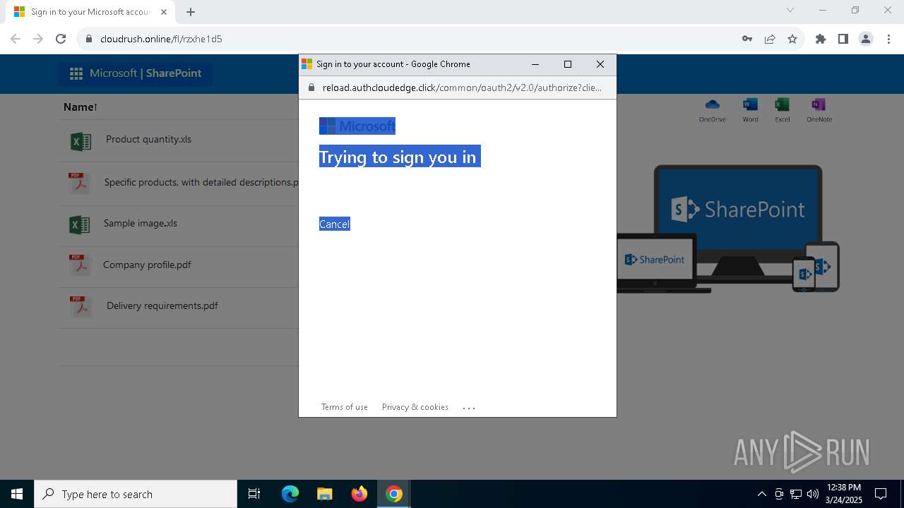
Task: Open Chrome profile avatar icon
Action: tap(866, 39)
